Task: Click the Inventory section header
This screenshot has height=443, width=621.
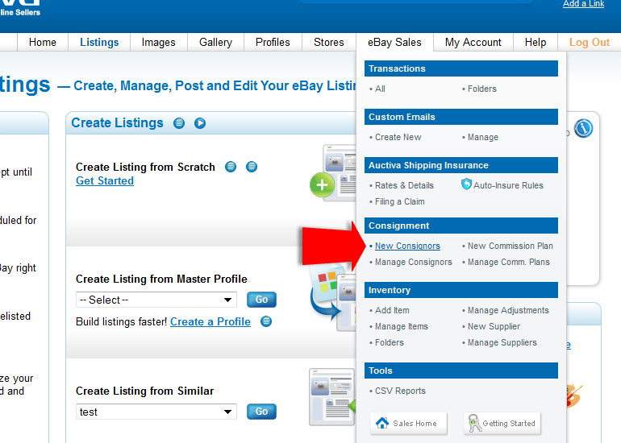Action: 461,290
